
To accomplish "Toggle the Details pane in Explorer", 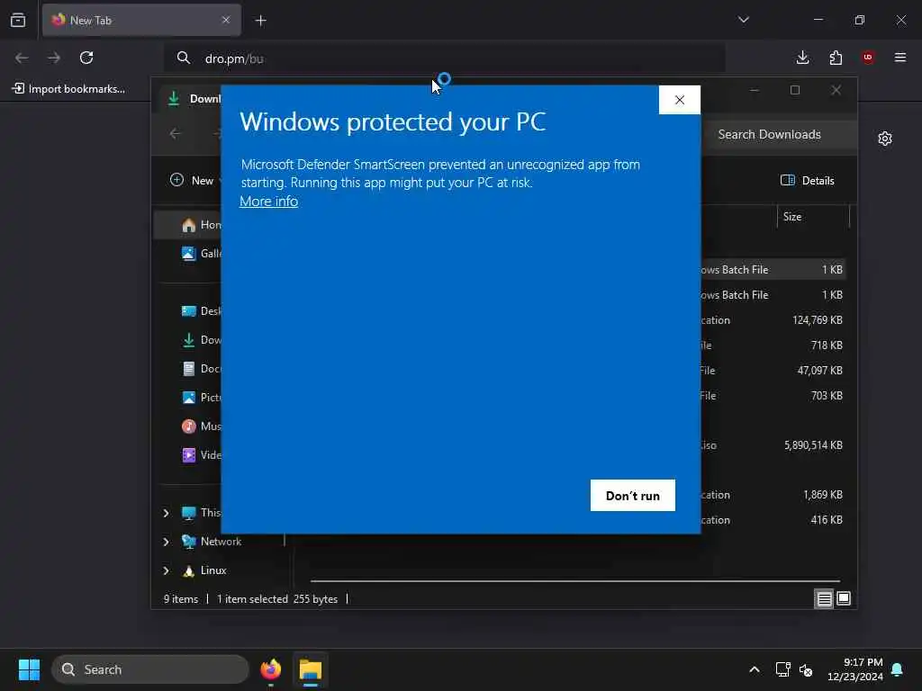I will [808, 180].
